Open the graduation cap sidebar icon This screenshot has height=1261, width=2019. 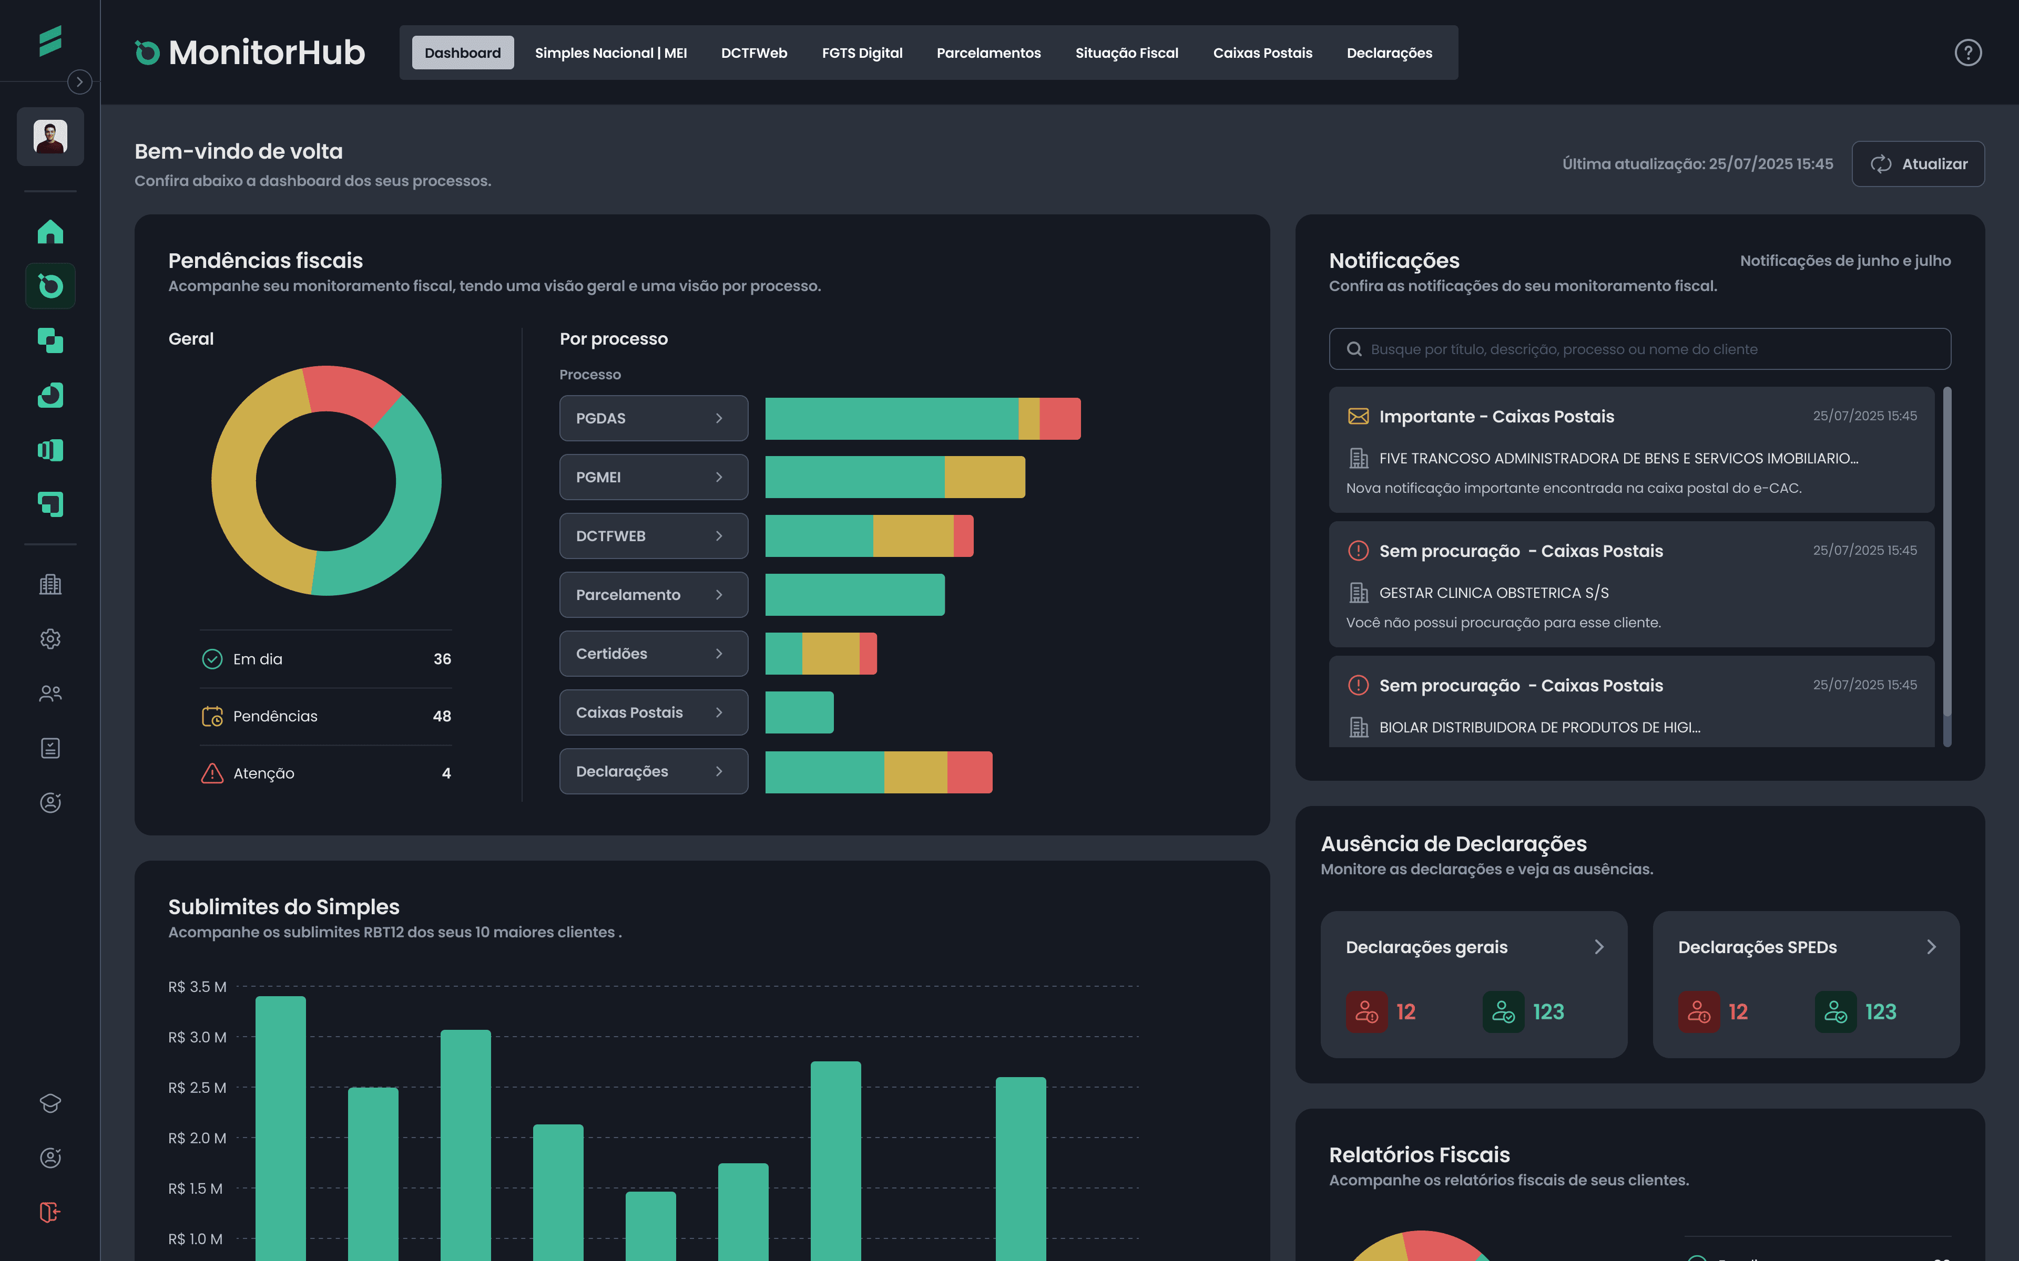[x=50, y=1102]
